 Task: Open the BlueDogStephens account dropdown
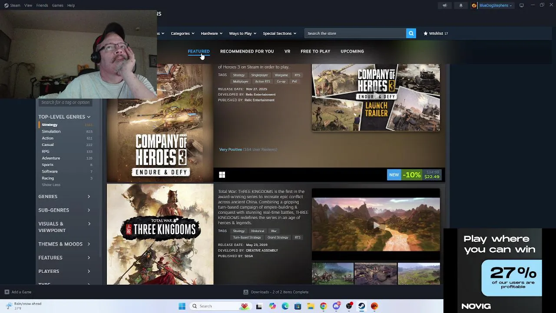[495, 5]
